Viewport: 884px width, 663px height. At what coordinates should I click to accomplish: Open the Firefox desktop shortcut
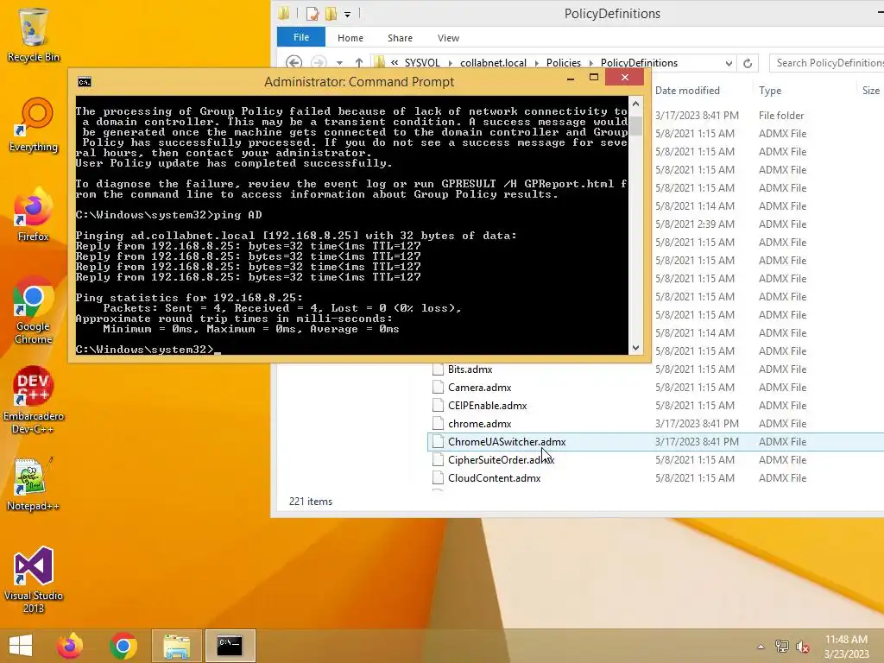(x=34, y=215)
